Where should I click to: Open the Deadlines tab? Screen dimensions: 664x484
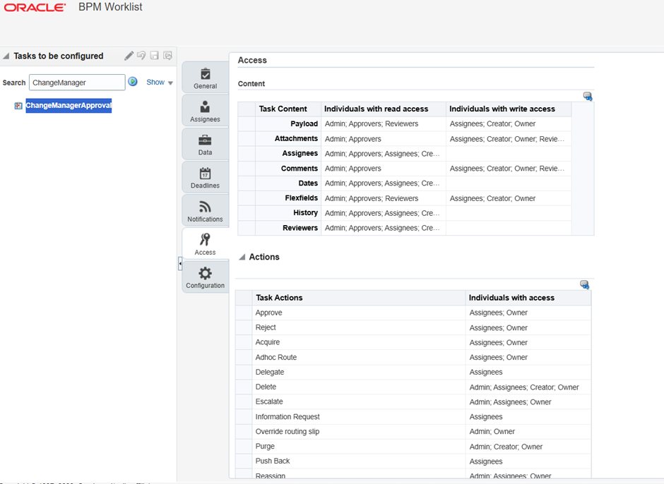206,177
